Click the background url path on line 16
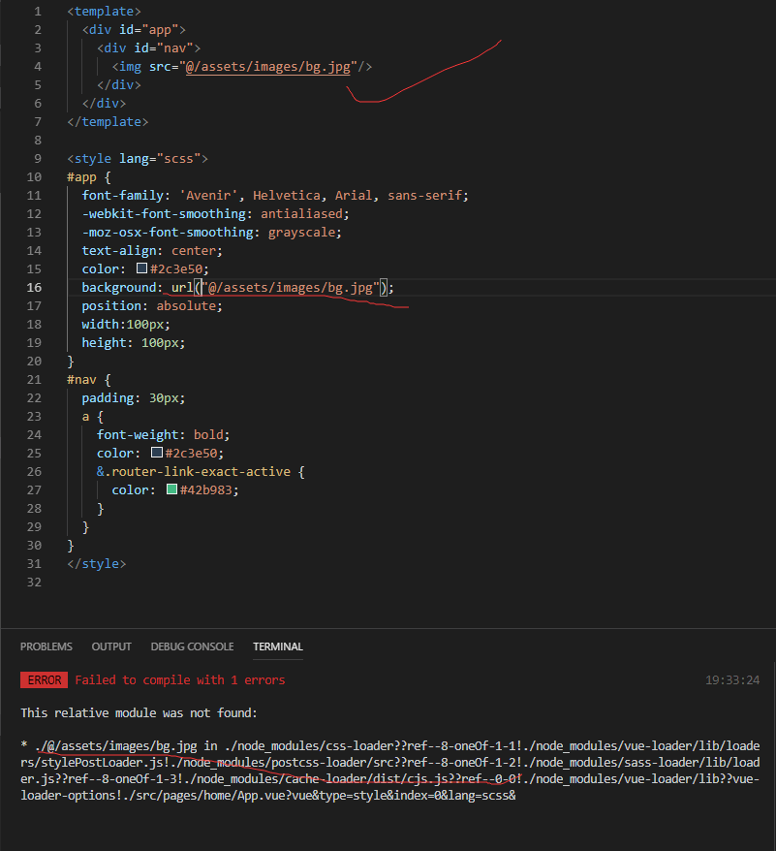Viewport: 776px width, 851px height. [290, 287]
